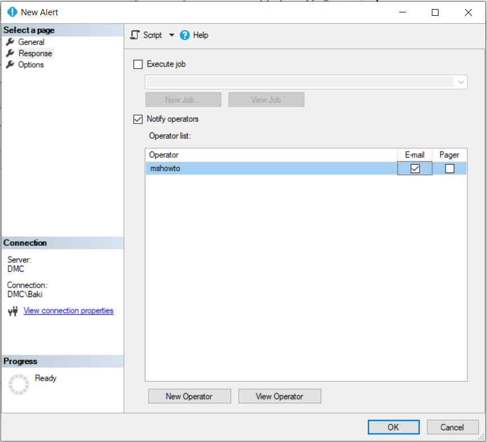This screenshot has height=442, width=487.
Task: Click the blue Help question mark icon
Action: [185, 35]
